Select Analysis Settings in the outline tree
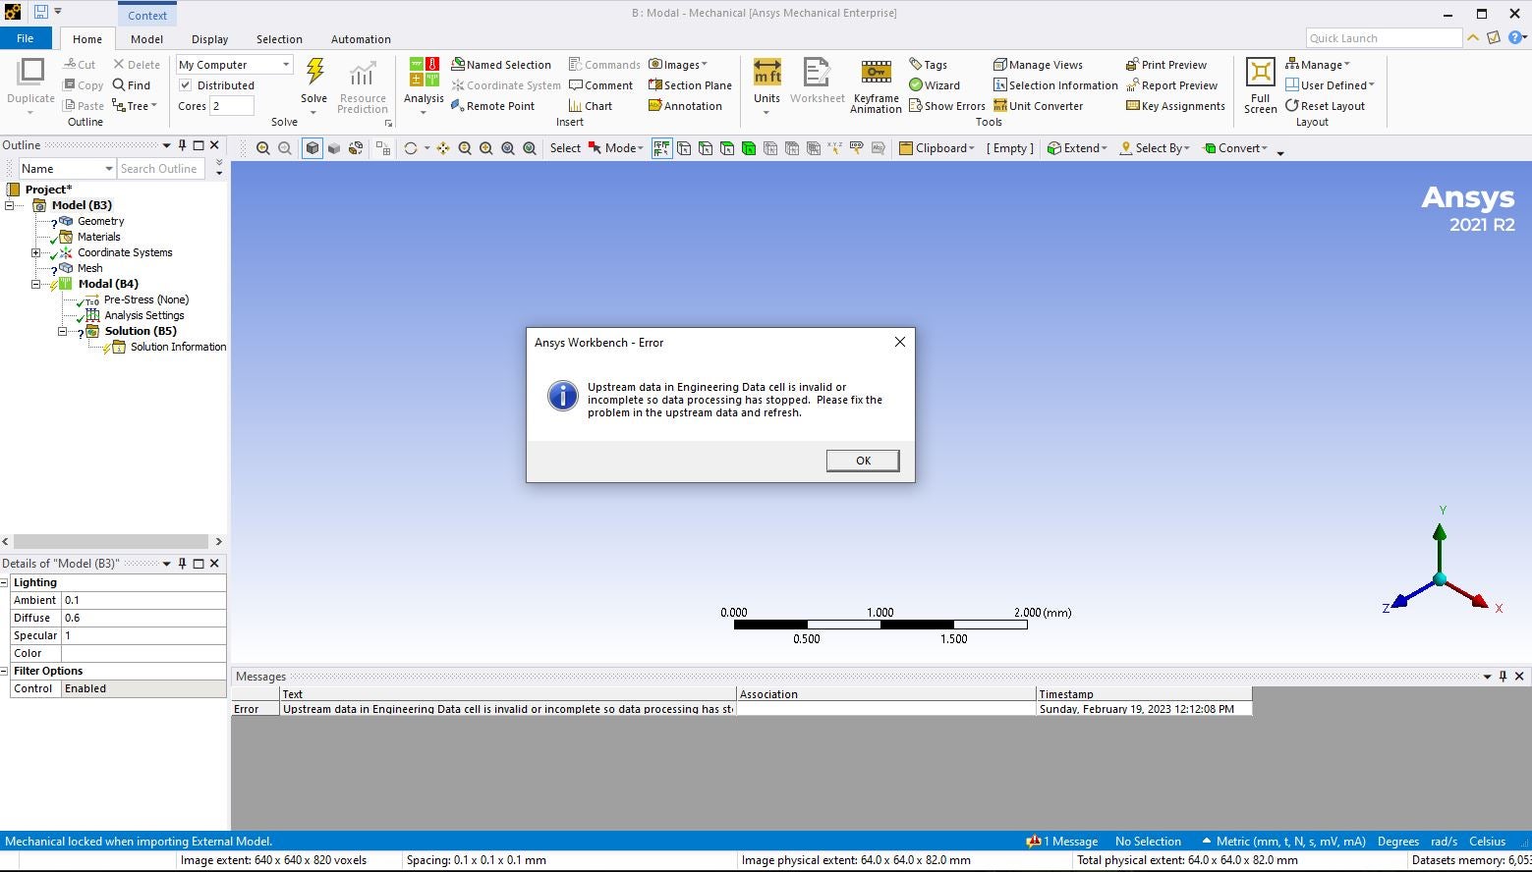 144,315
